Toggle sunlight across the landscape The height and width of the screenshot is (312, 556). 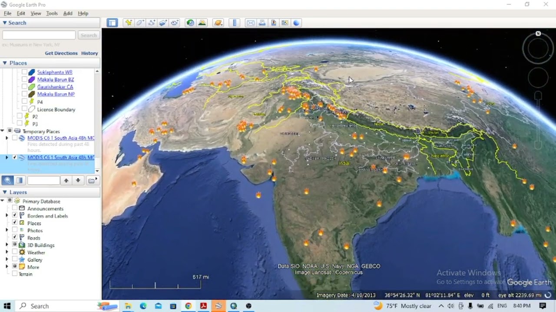tap(202, 23)
